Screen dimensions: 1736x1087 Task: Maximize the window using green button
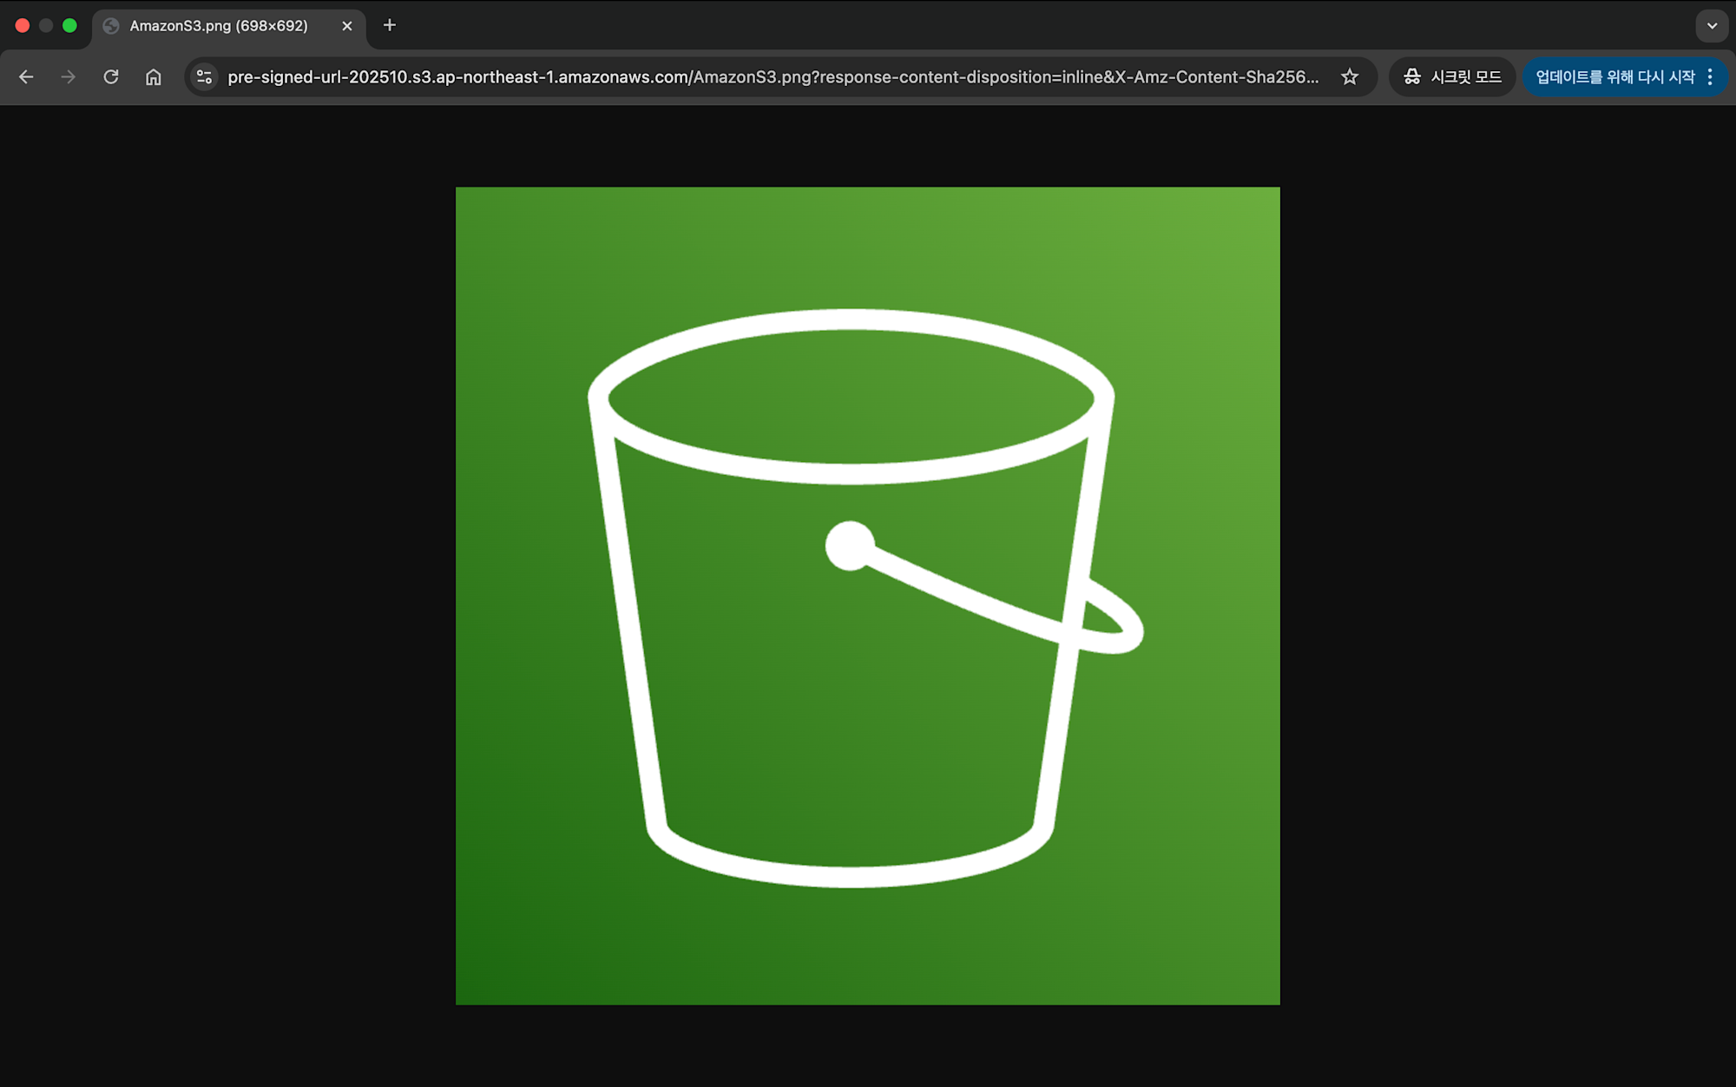(x=69, y=26)
